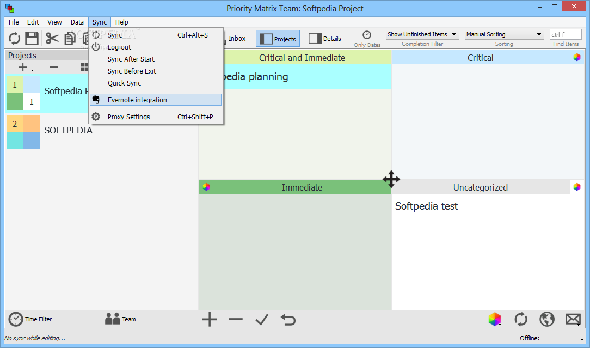
Task: Open Evernote integration menu entry
Action: pyautogui.click(x=156, y=100)
